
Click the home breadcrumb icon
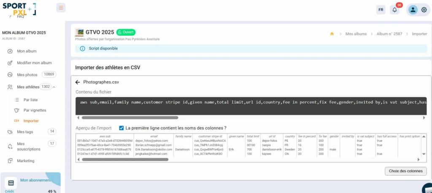click(x=332, y=34)
